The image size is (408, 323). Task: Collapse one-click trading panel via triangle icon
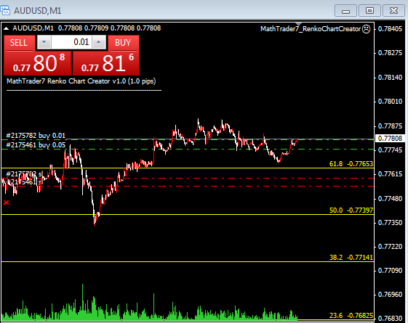pyautogui.click(x=7, y=28)
